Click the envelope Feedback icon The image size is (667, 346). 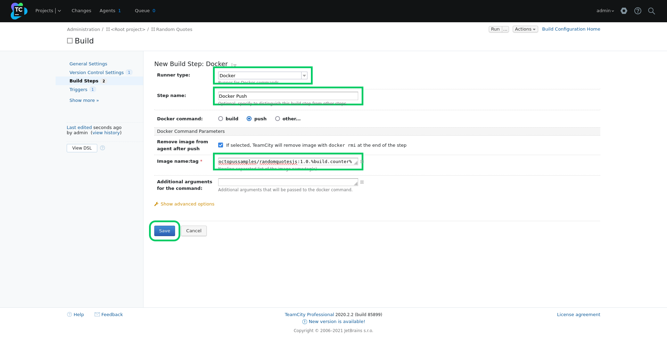coord(97,314)
